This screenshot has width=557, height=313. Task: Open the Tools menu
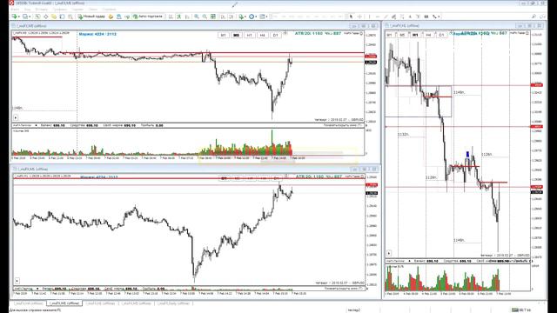pos(77,10)
